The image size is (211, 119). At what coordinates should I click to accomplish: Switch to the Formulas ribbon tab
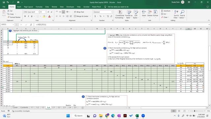(x=39, y=7)
